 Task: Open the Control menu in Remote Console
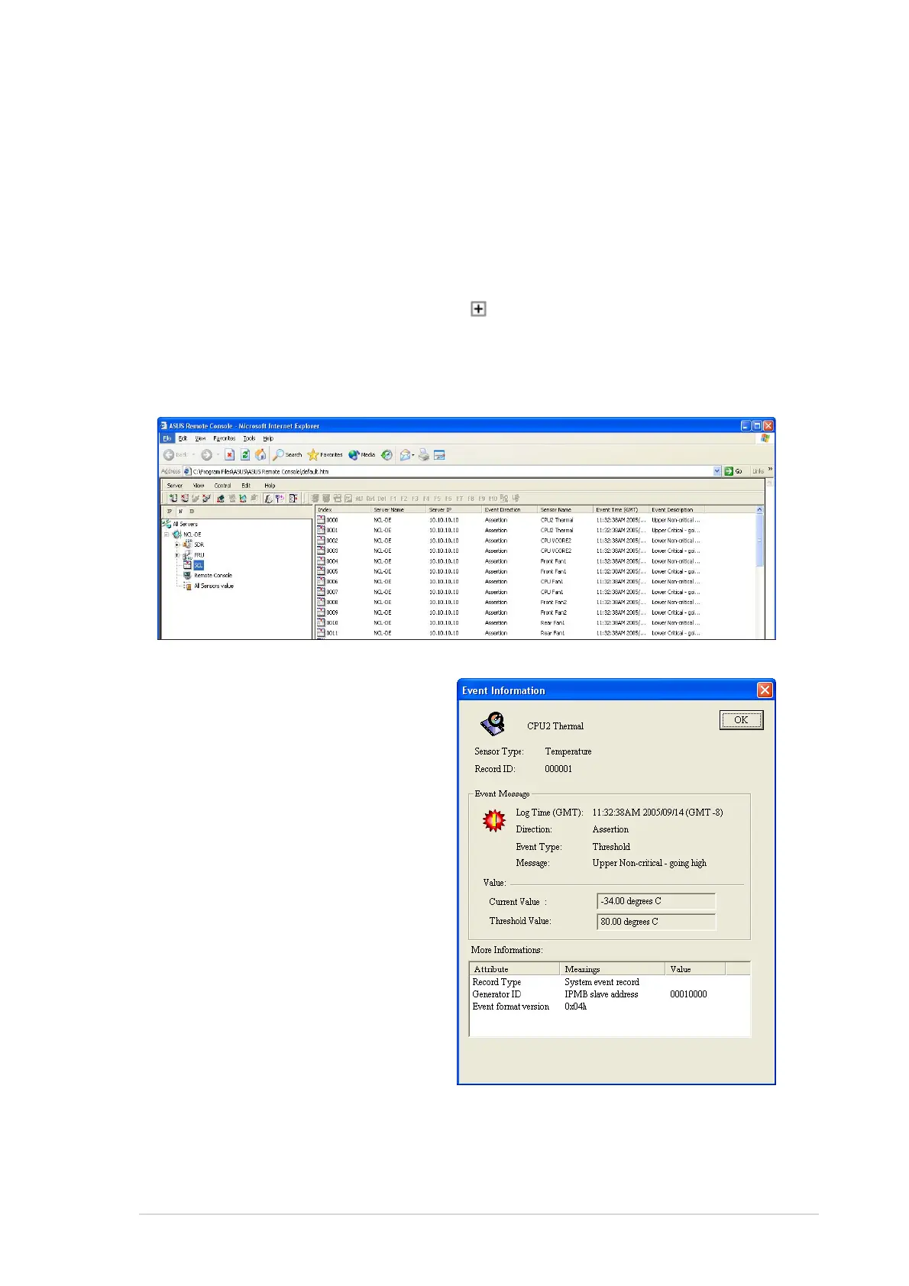[x=222, y=486]
